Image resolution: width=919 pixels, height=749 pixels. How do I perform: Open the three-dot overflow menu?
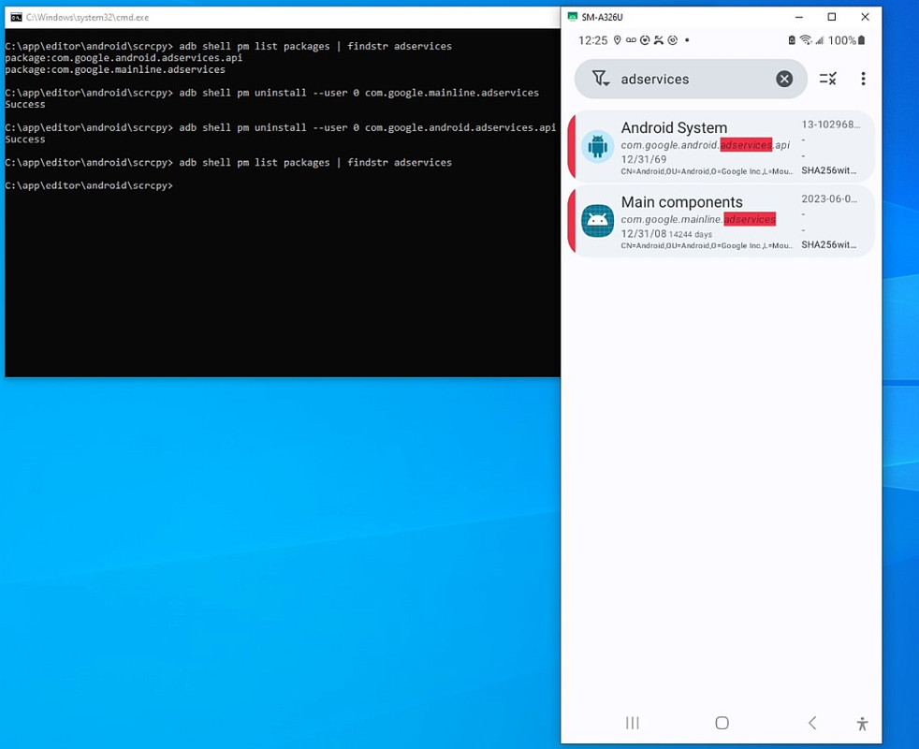(x=863, y=79)
